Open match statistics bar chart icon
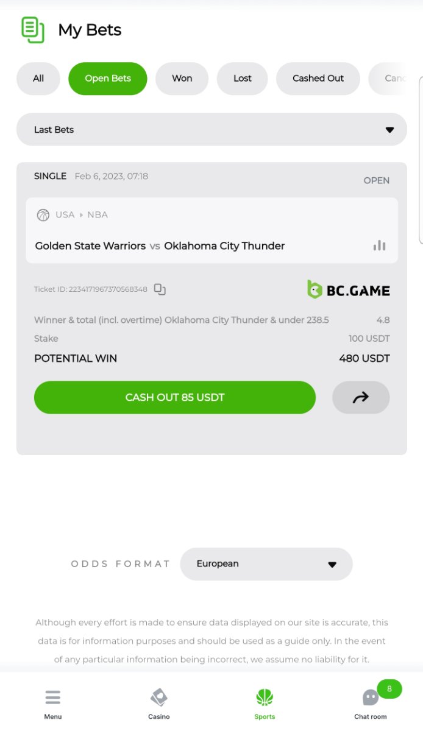 [x=379, y=245]
